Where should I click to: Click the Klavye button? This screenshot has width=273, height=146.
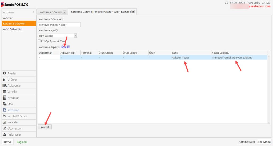point(7,142)
